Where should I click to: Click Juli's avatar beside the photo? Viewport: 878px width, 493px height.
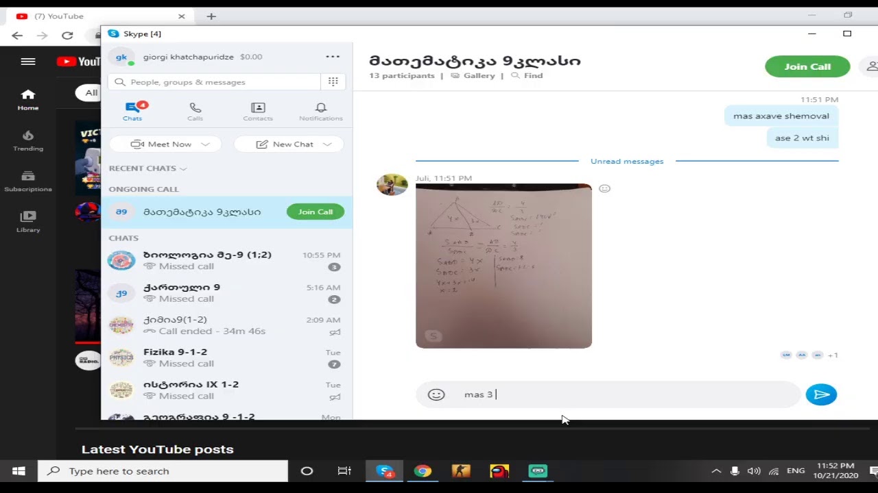pos(392,185)
